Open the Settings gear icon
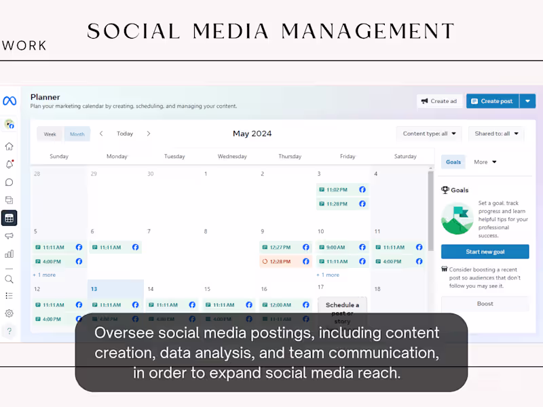 pos(10,313)
